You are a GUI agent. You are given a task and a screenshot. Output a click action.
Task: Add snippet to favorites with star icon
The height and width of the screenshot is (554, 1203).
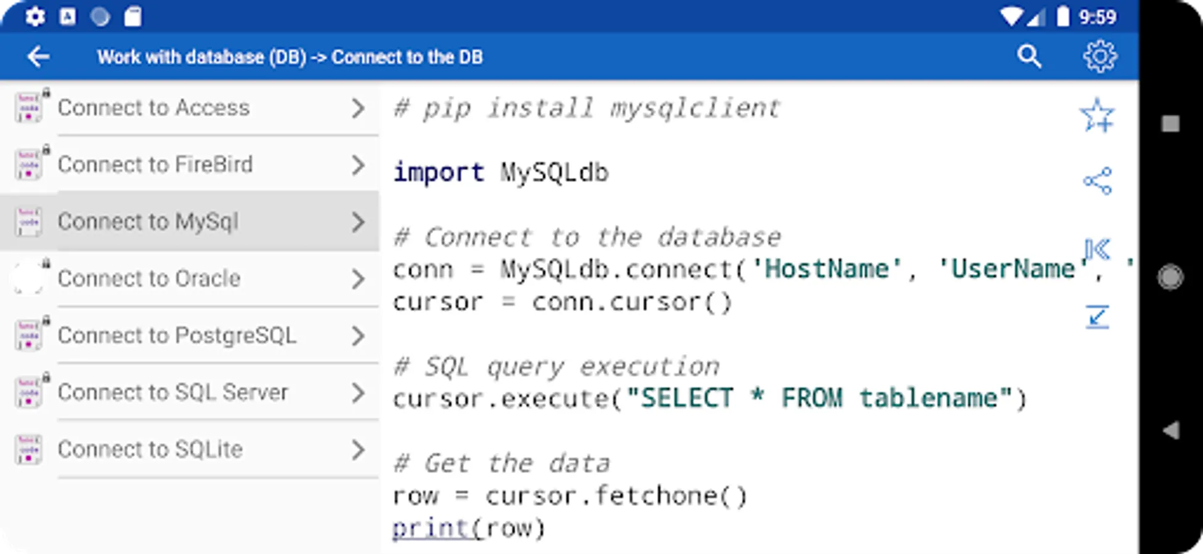[x=1097, y=115]
